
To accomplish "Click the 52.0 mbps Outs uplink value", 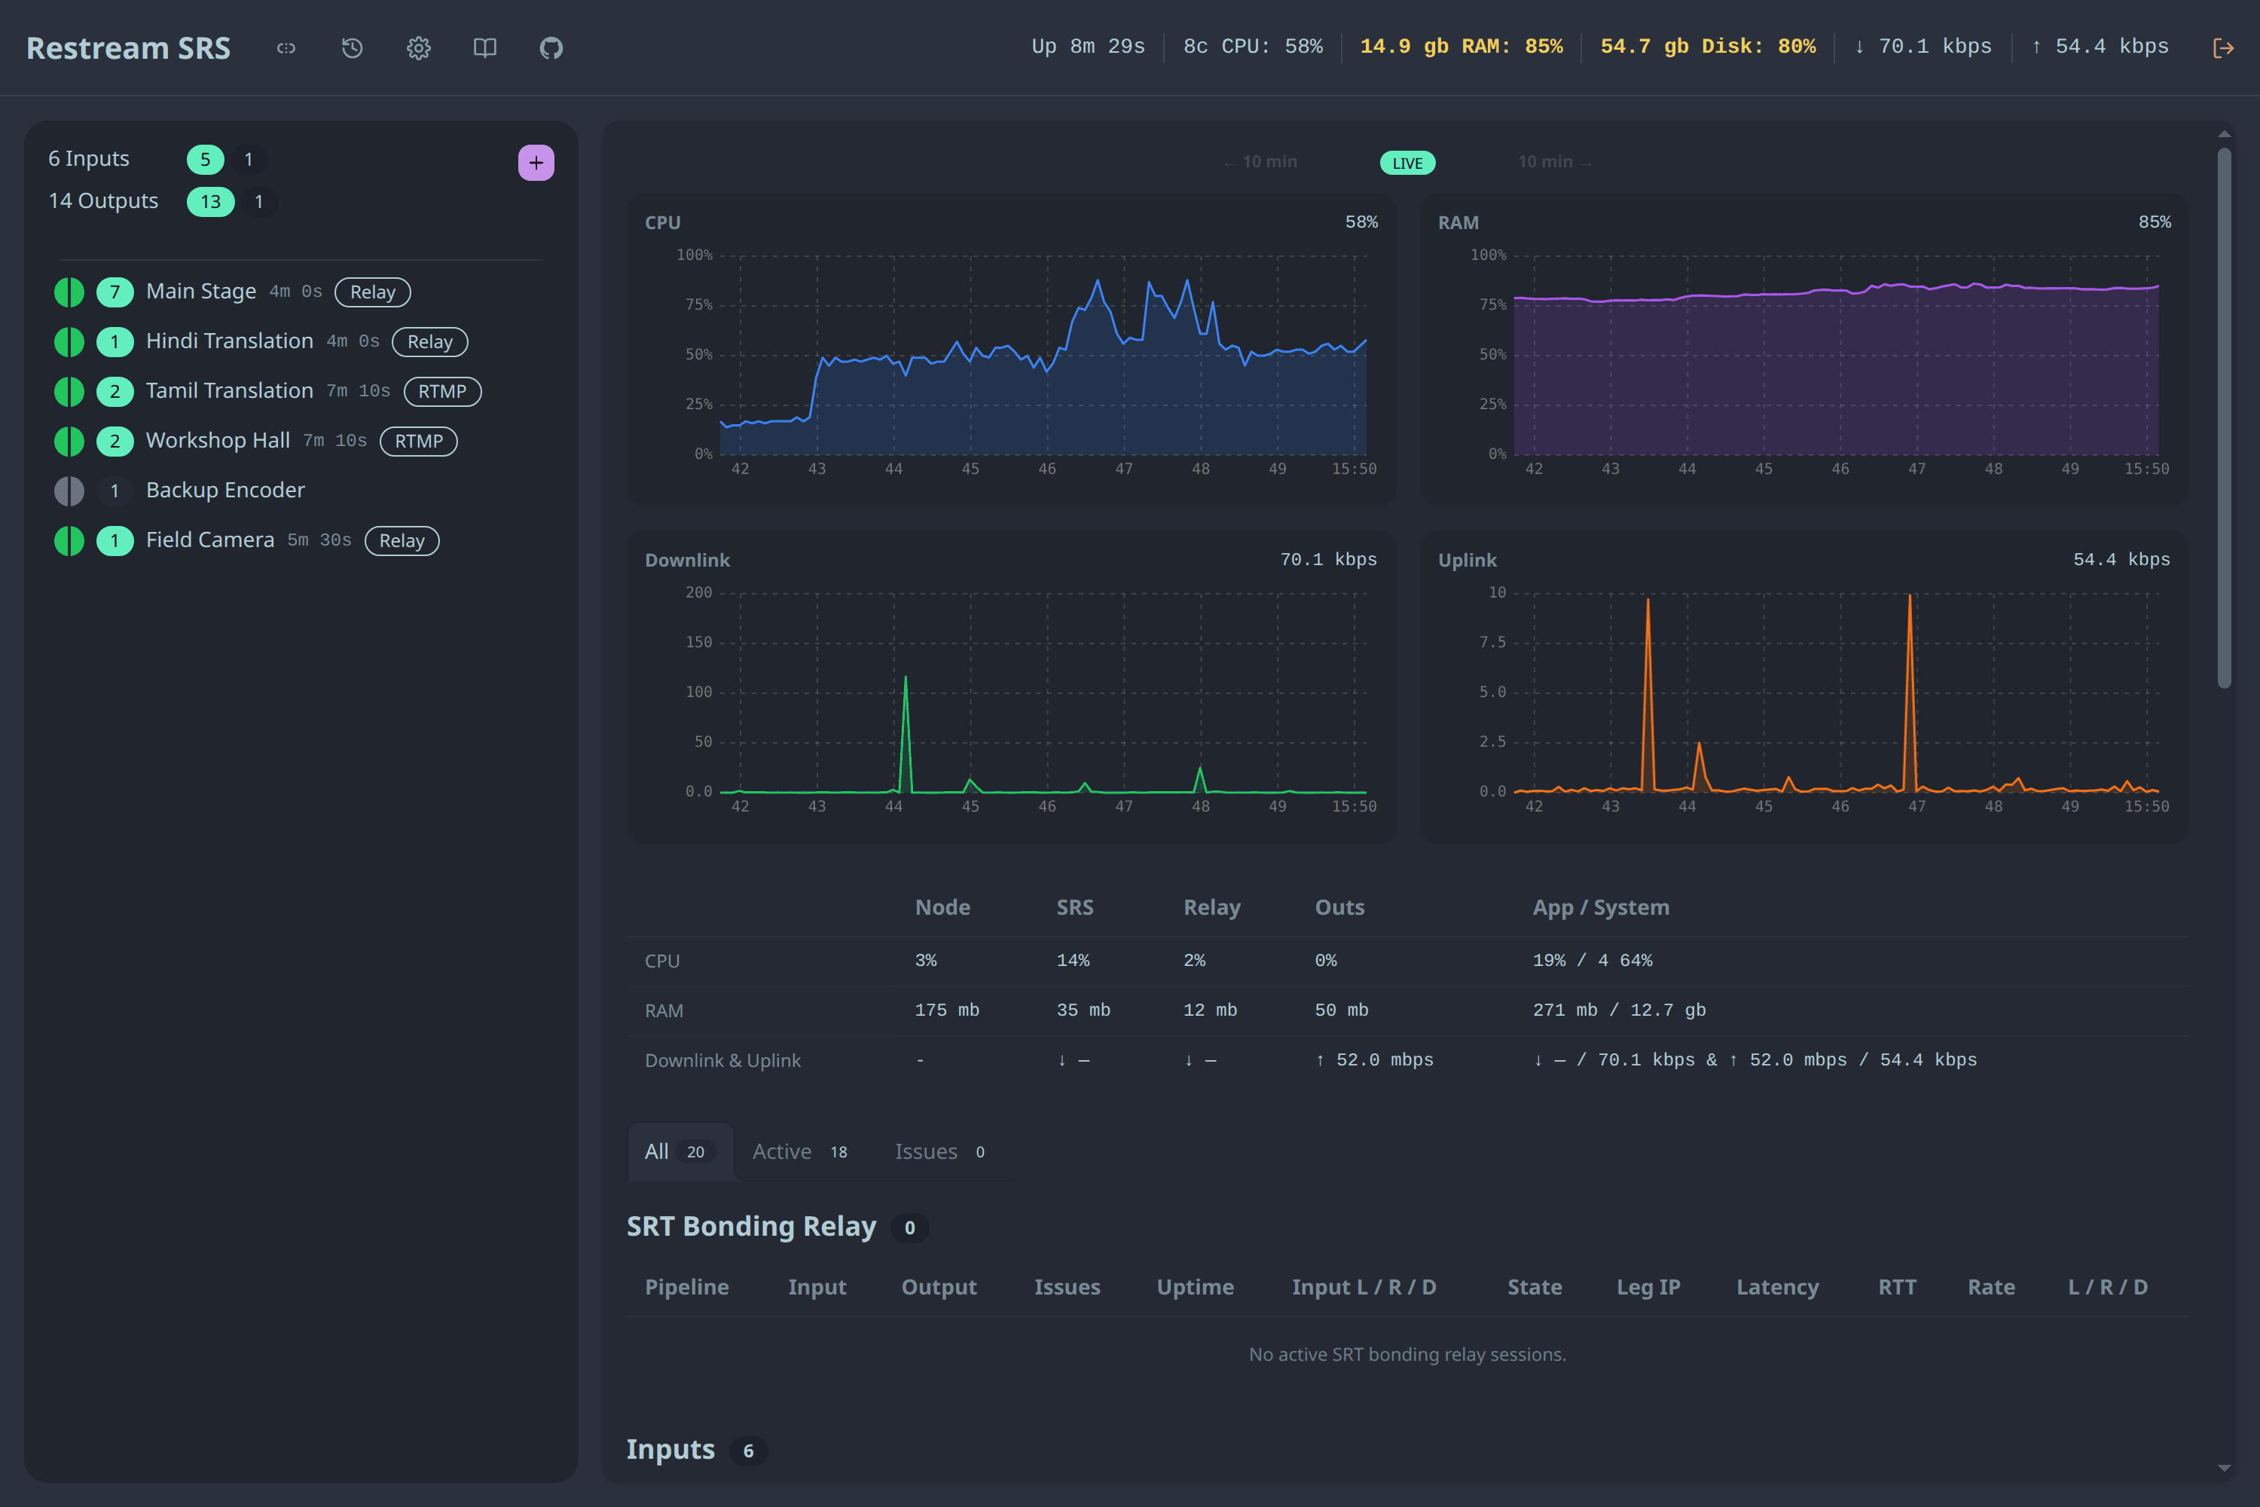I will pyautogui.click(x=1374, y=1060).
